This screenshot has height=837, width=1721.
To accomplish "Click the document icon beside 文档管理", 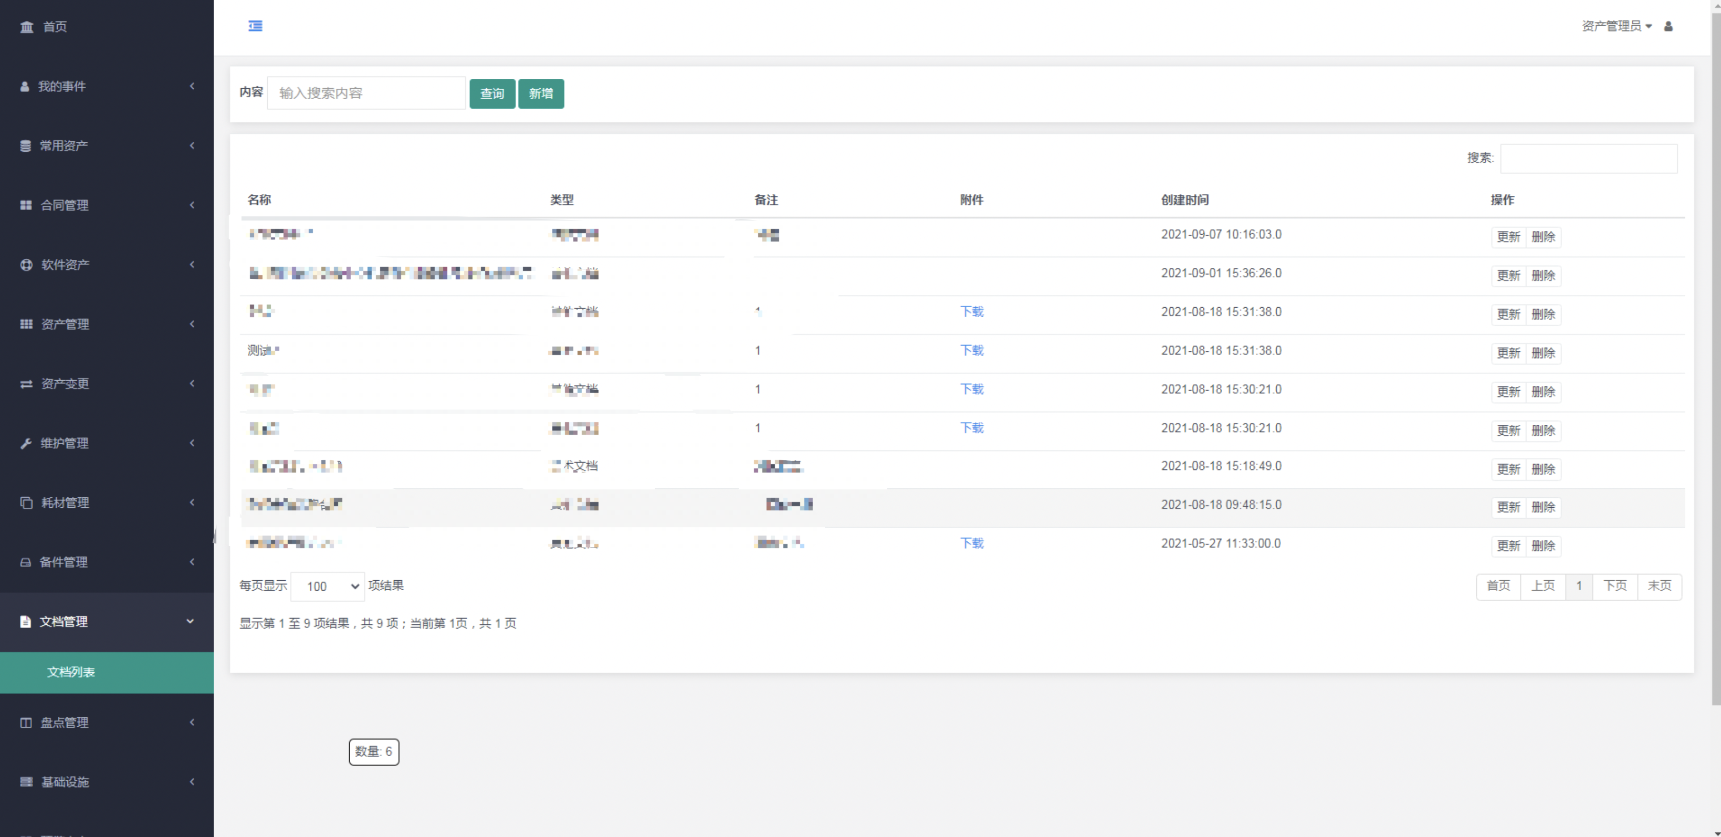I will (25, 621).
